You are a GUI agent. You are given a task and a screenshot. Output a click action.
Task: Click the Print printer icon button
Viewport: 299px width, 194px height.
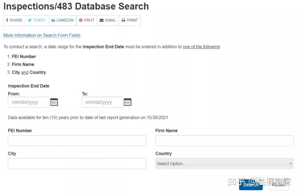(130, 20)
